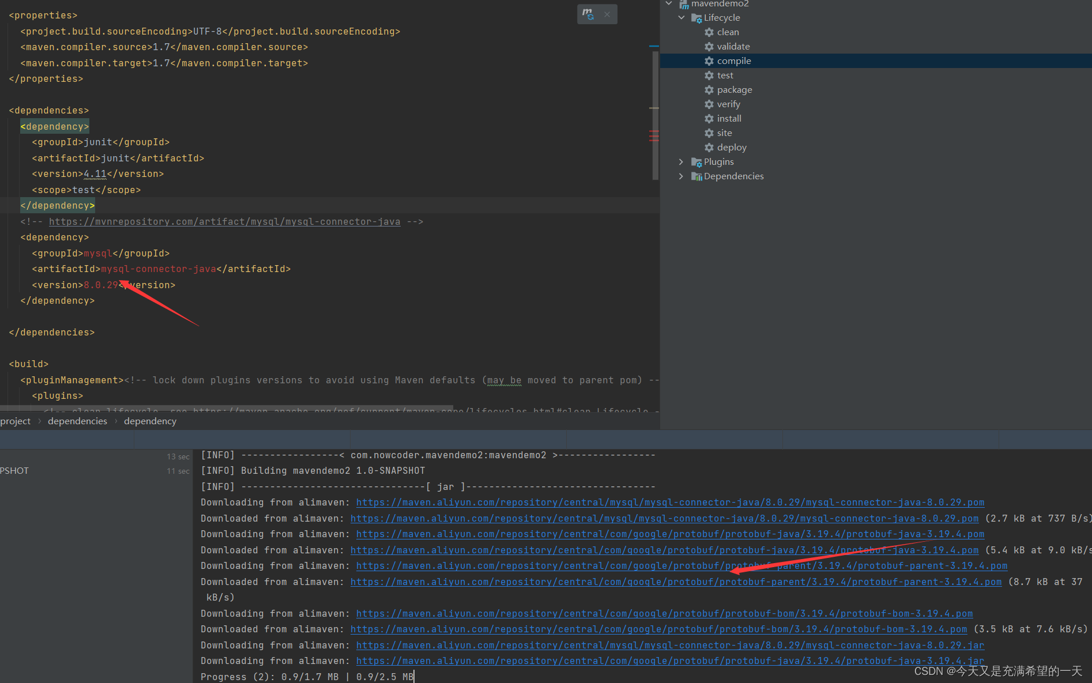Open Downloaded protobuf-parent-3.19.4.pom link

[x=676, y=582]
